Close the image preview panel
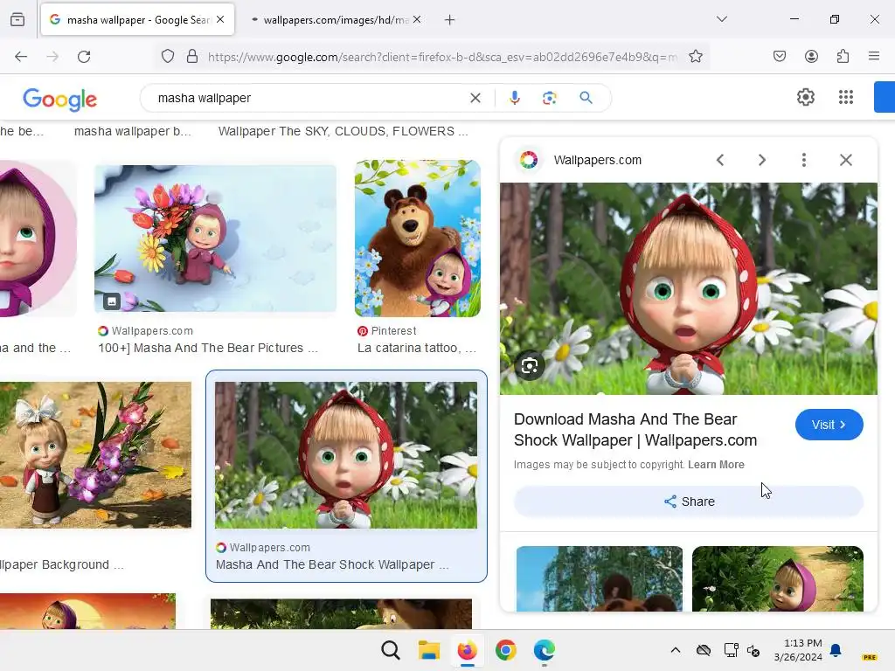This screenshot has width=895, height=671. [x=846, y=161]
